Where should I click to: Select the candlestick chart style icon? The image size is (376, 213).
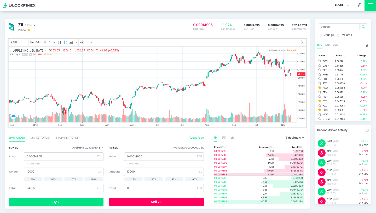(65, 42)
